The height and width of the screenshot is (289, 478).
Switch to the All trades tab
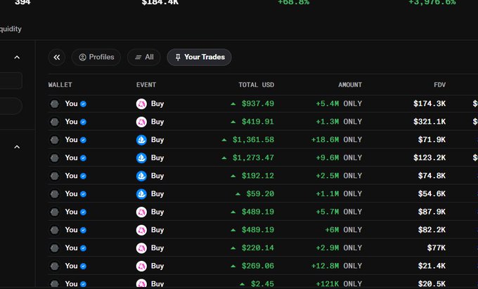pos(144,58)
